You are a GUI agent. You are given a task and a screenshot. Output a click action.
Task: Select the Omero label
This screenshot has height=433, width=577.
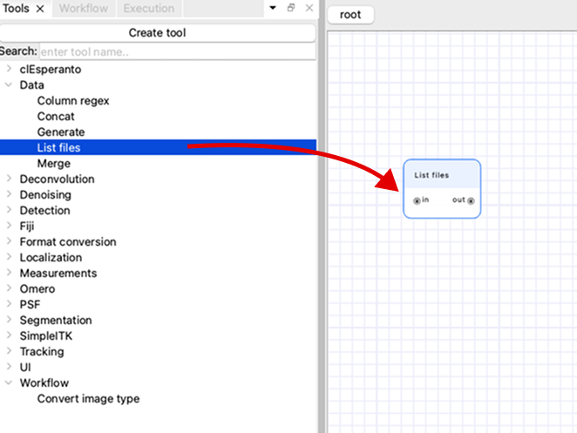[x=37, y=288]
